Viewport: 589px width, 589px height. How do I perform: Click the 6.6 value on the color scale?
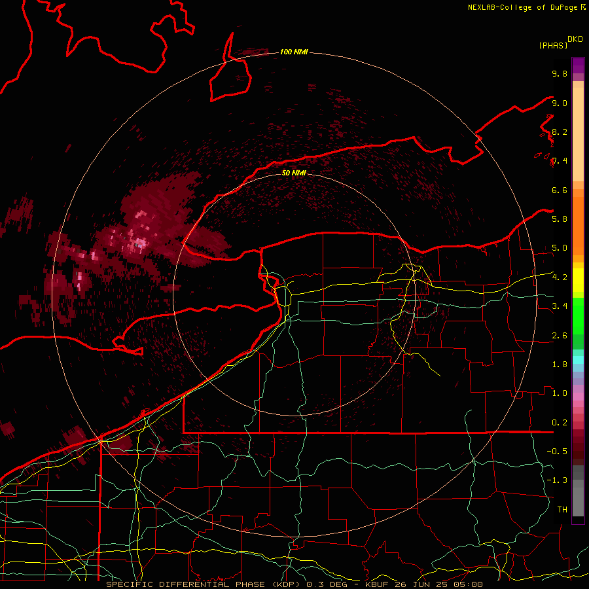pos(560,190)
